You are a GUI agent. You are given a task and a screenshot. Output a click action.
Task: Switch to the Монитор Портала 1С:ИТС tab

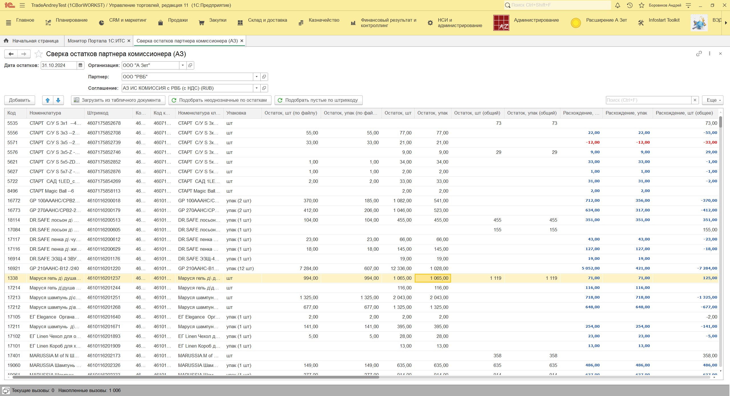click(96, 41)
